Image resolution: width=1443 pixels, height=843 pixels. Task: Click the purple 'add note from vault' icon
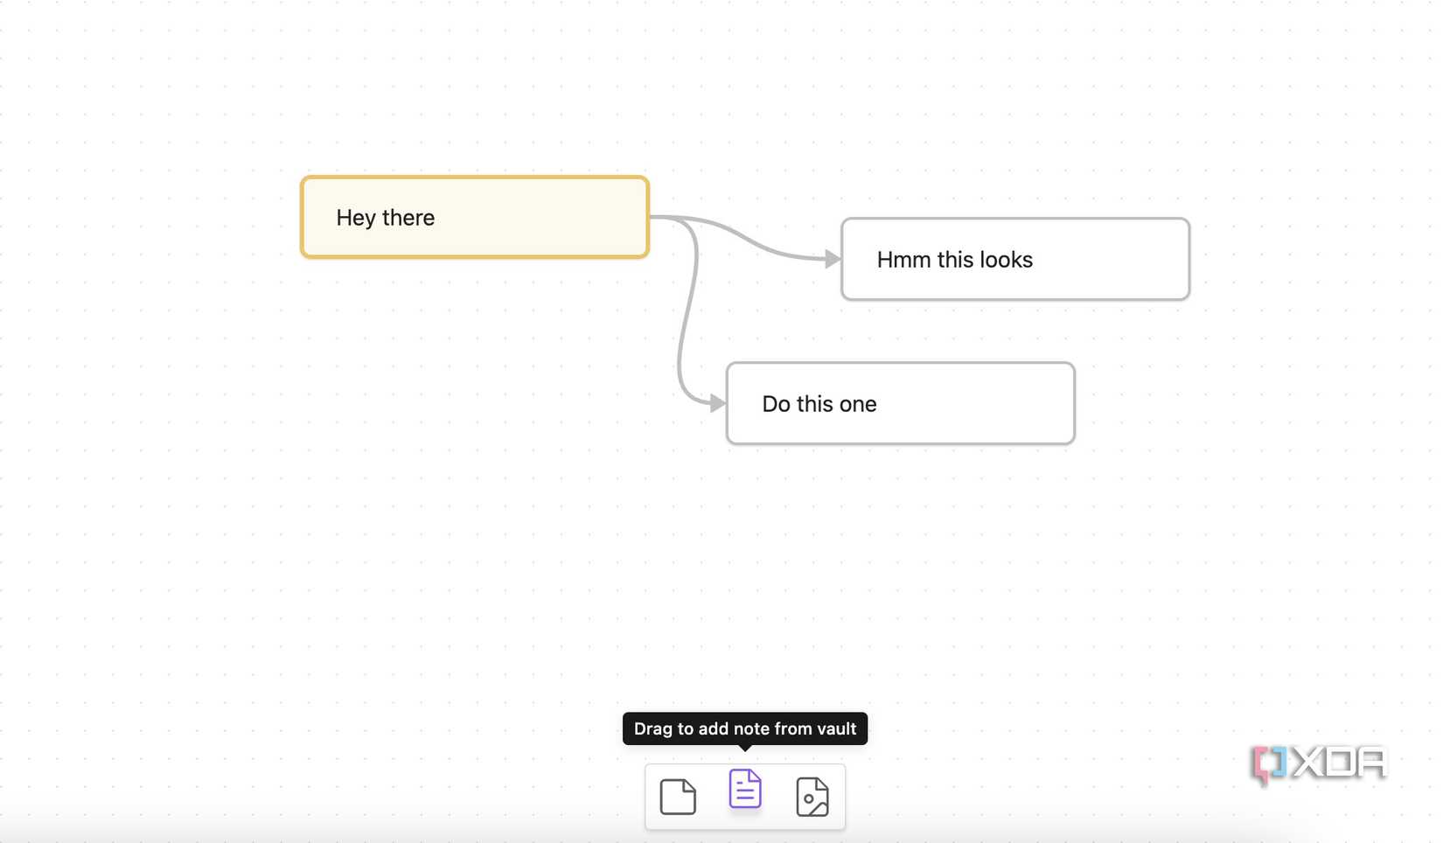(x=744, y=790)
